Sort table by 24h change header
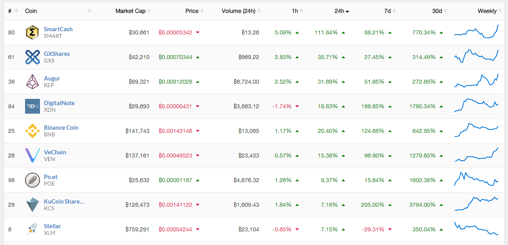The width and height of the screenshot is (508, 245). [x=342, y=11]
